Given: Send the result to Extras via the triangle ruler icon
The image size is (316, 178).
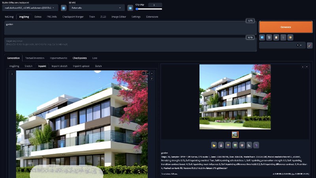Looking at the screenshot, I should 249,145.
